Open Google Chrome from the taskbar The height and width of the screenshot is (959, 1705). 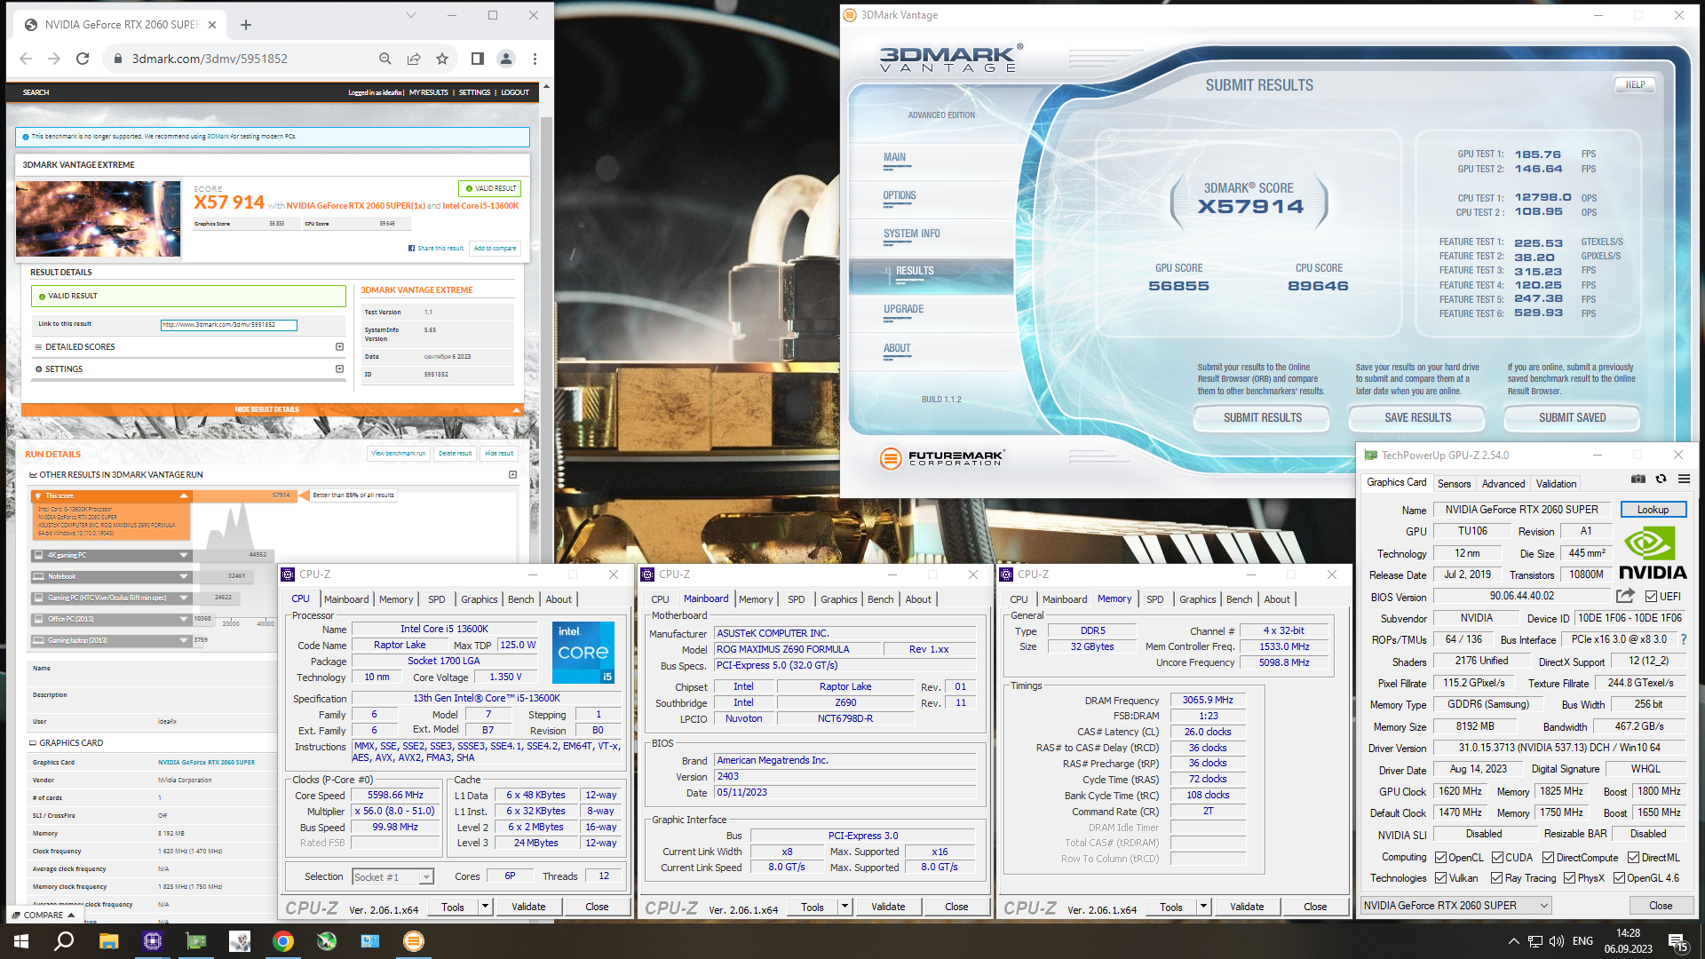point(283,941)
